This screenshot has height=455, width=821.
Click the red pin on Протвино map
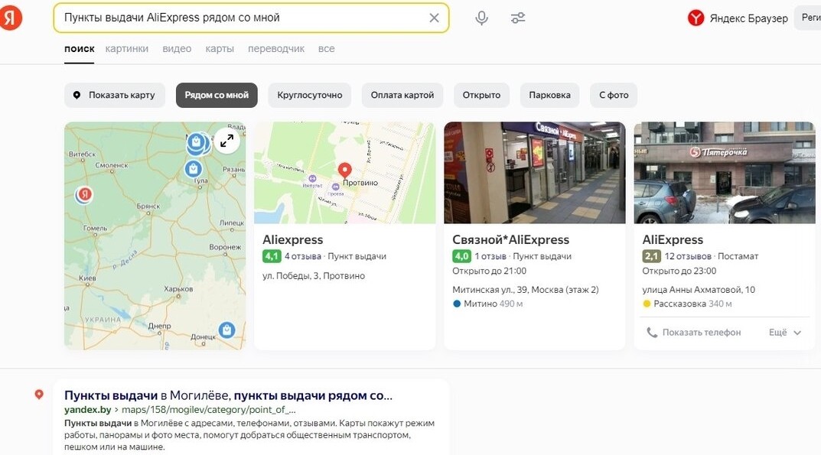point(344,171)
